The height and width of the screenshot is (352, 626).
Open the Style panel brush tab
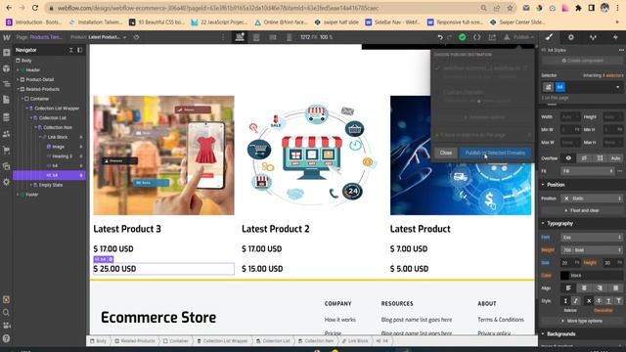(549, 37)
